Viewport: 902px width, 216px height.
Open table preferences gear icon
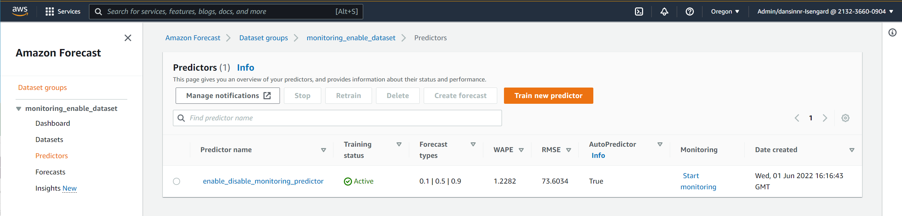pos(845,118)
